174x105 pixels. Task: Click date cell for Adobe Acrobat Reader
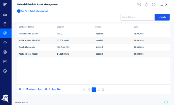coord(138,54)
